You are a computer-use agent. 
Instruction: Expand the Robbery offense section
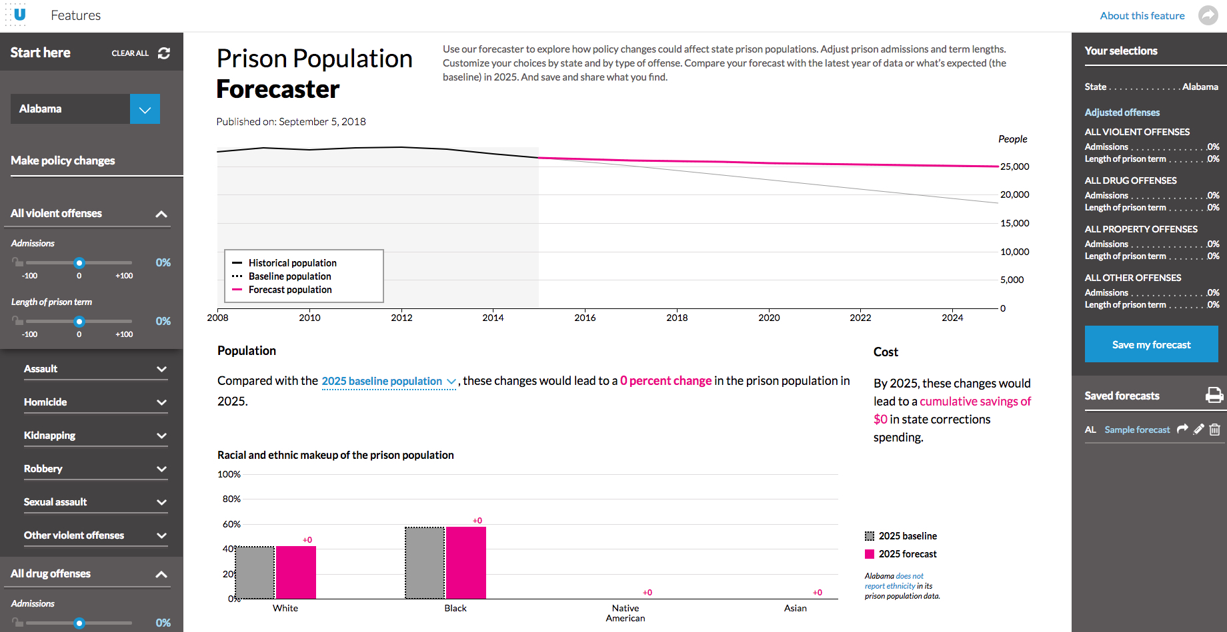tap(161, 469)
